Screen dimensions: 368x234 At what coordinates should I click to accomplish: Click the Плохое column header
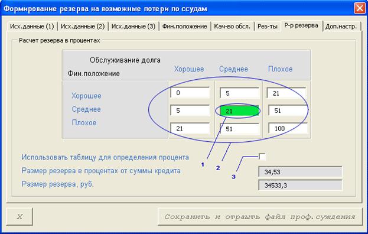click(280, 69)
